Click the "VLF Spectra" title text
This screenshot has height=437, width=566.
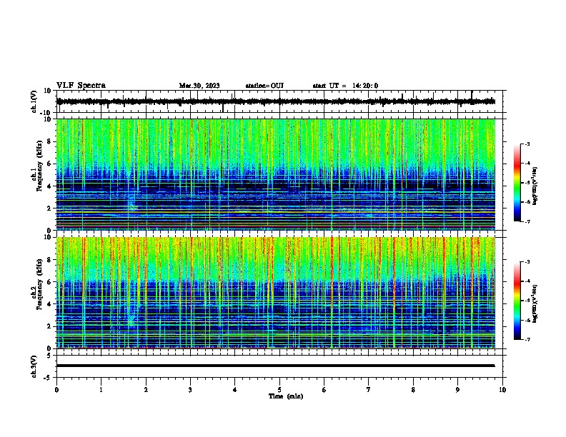click(x=81, y=86)
